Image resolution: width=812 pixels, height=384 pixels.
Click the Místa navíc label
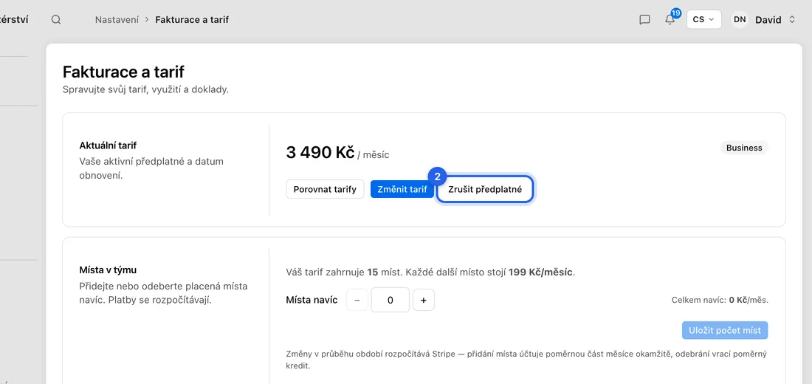312,300
